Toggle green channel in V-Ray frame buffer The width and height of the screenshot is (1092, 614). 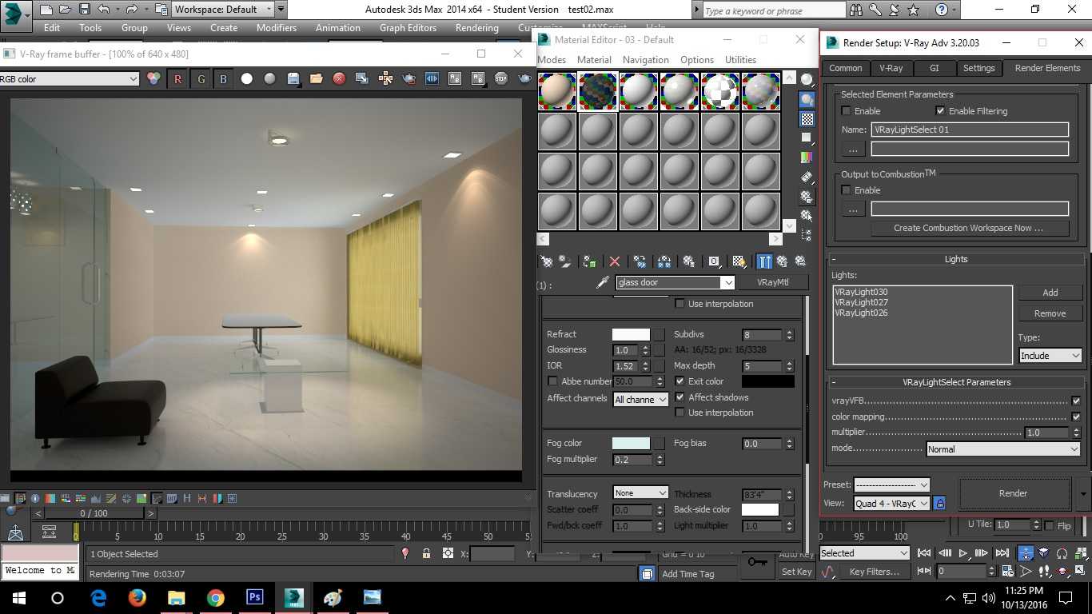[201, 78]
